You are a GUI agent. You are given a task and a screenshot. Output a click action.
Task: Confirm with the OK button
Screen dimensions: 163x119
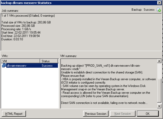tap(148, 114)
